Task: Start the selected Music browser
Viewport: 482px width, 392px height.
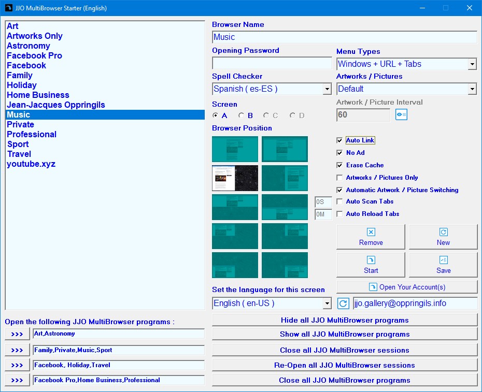Action: point(371,265)
